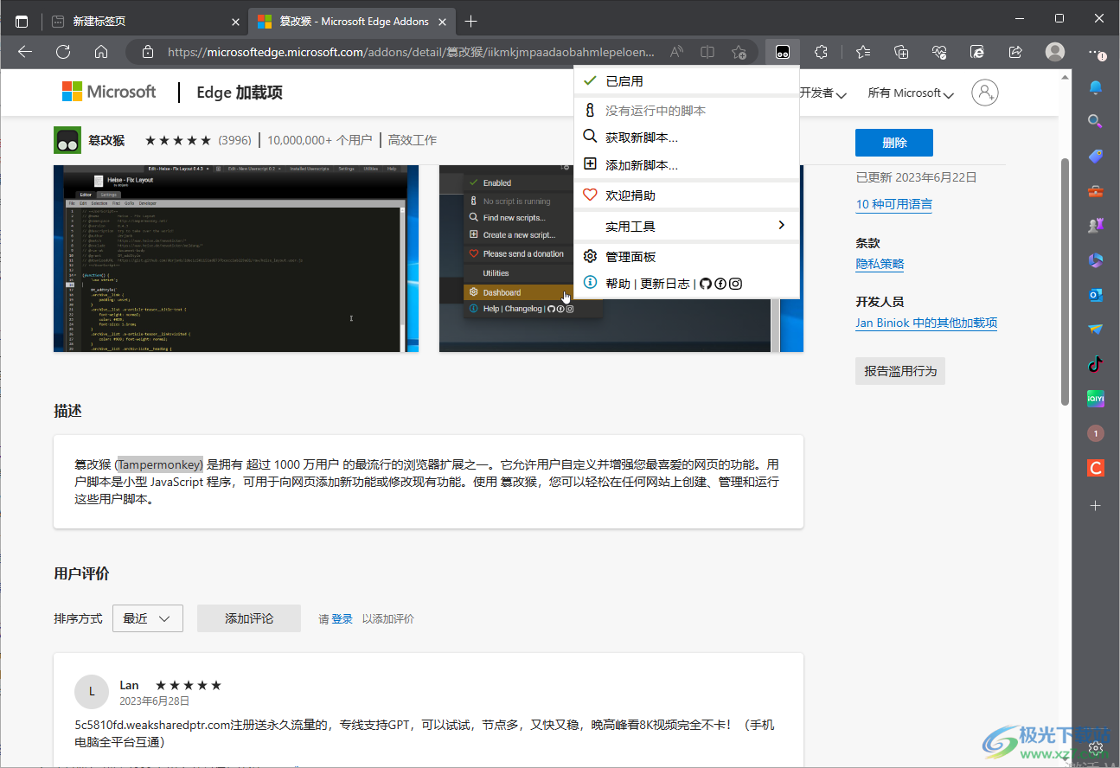This screenshot has height=768, width=1120.
Task: Open the 排序方式 最近 dropdown
Action: click(x=148, y=618)
